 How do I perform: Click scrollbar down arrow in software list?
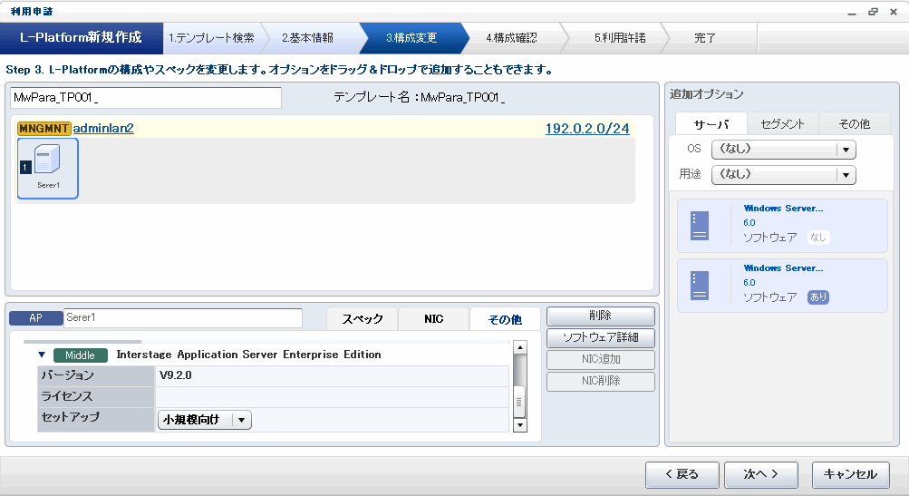pos(519,424)
